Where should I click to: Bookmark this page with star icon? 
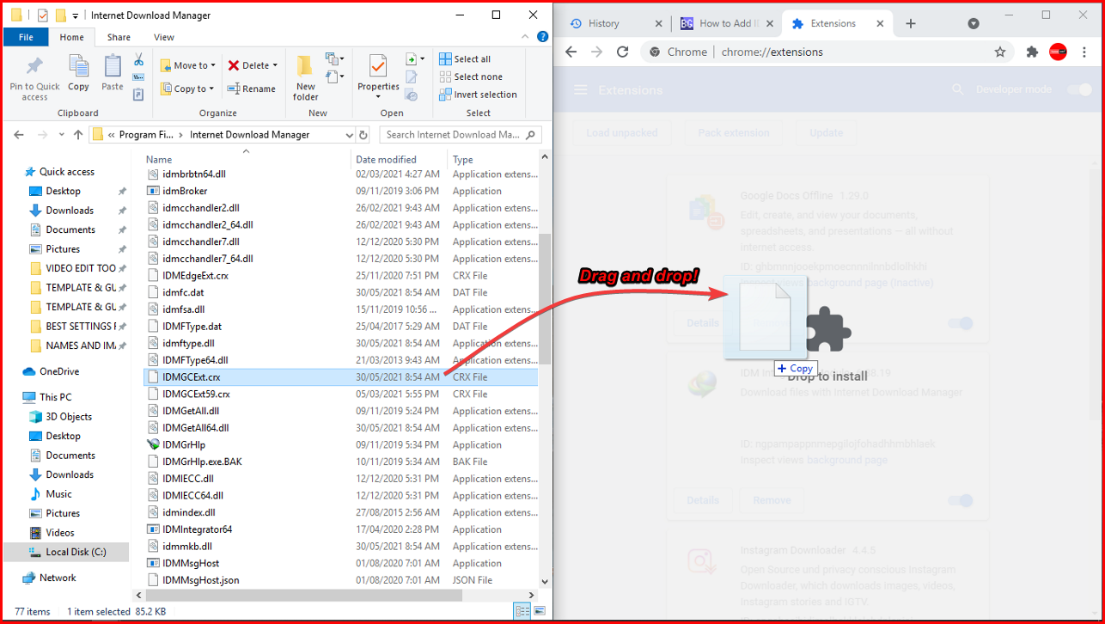click(1000, 52)
